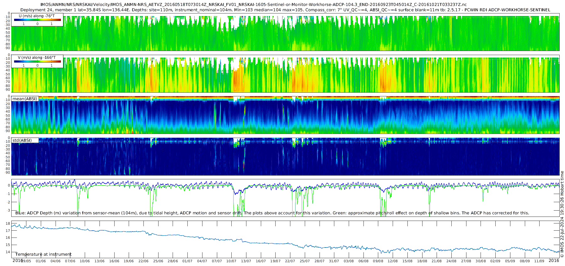Screen dimensions: 565x266
Task: Click the 07/07 date tick label
Action: click(217, 261)
